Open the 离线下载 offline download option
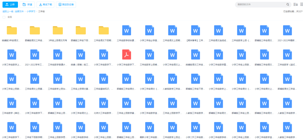Image resolution: width=303 pixels, height=140 pixels. 45,4
